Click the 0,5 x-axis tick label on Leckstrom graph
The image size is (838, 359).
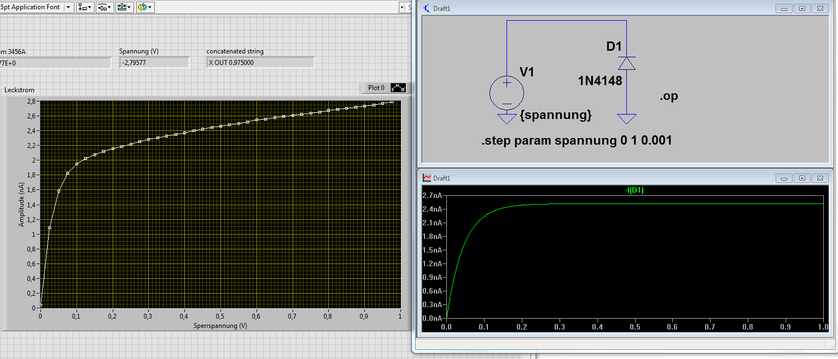pos(220,316)
